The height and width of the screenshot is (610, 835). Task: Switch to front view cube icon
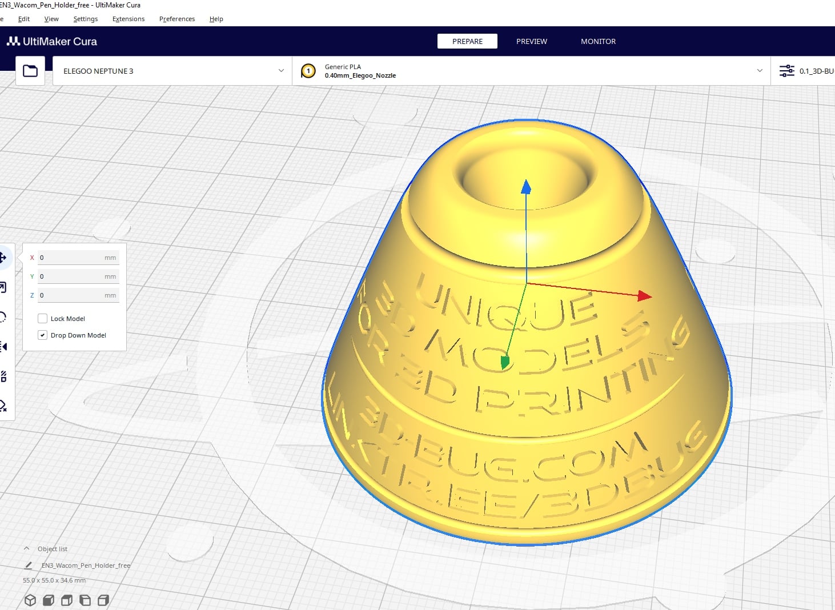click(x=49, y=600)
